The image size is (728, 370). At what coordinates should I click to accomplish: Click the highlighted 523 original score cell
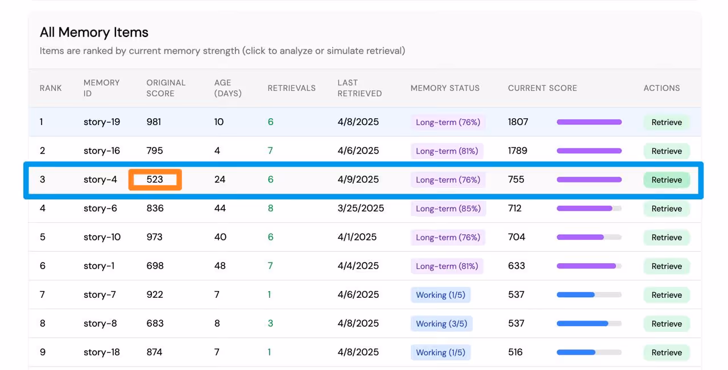(155, 180)
